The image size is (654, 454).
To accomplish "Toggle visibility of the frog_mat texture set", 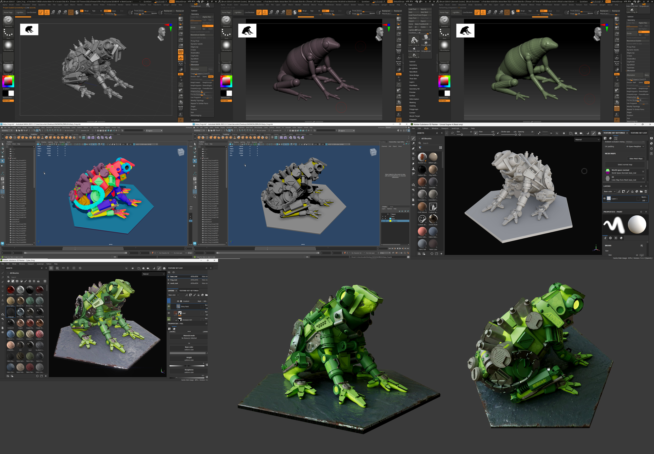I will point(168,280).
